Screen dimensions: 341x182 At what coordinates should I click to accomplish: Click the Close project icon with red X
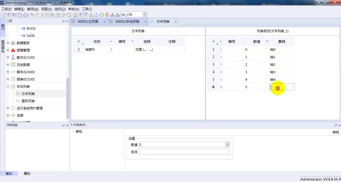(15, 15)
